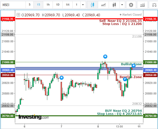Click the left blue 20969.40 price label
This screenshot has height=129, width=158.
8,70
